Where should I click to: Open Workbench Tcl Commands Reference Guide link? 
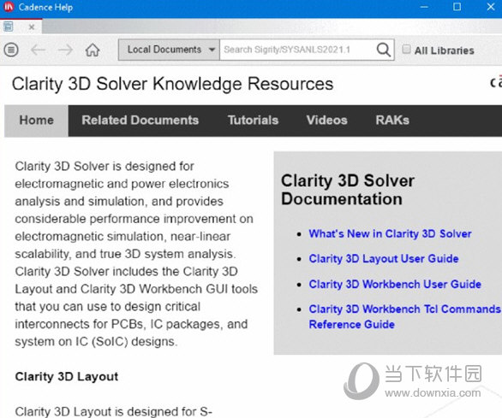(x=404, y=316)
